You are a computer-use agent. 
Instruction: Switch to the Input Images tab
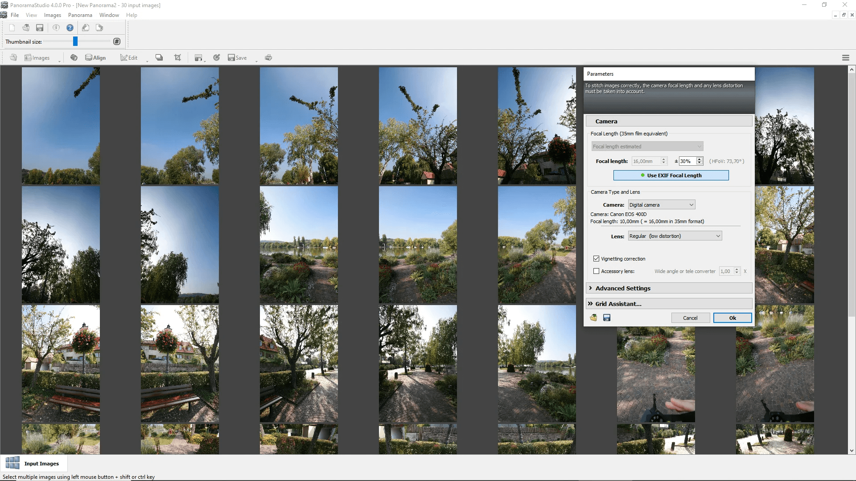pyautogui.click(x=34, y=463)
